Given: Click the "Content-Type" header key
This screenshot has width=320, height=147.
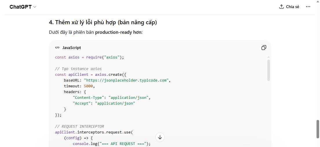Looking at the screenshot, I should point(88,97).
